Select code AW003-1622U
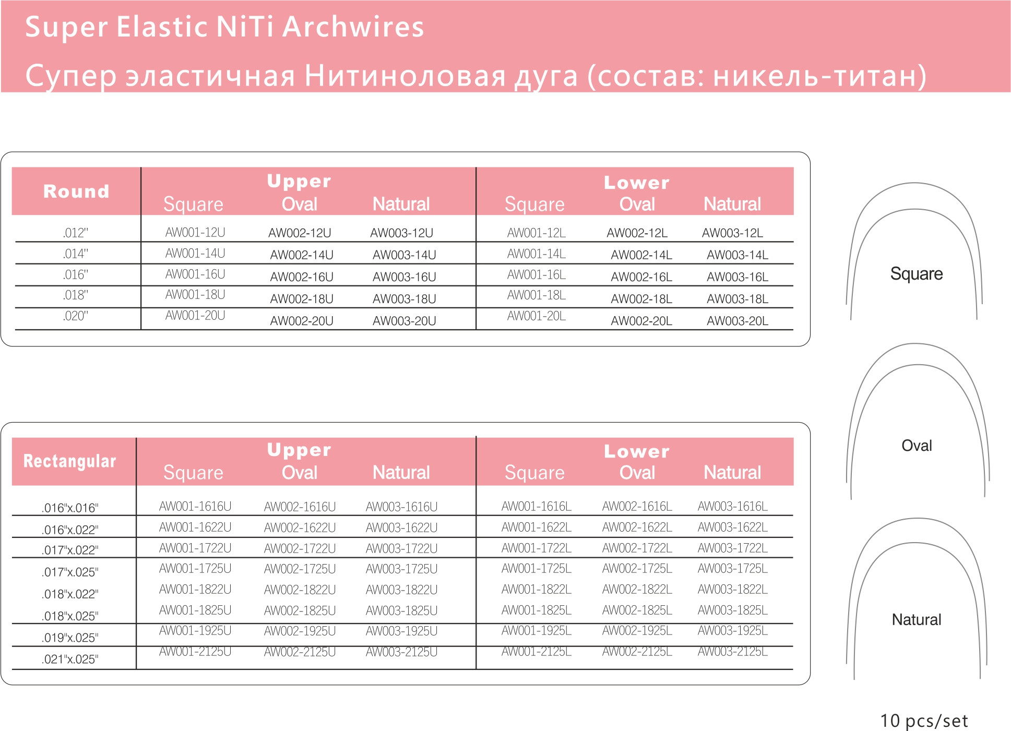Screen dimensions: 1011x731 click(401, 528)
